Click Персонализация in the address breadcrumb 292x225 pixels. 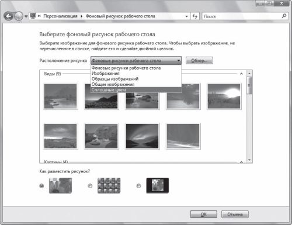60,16
